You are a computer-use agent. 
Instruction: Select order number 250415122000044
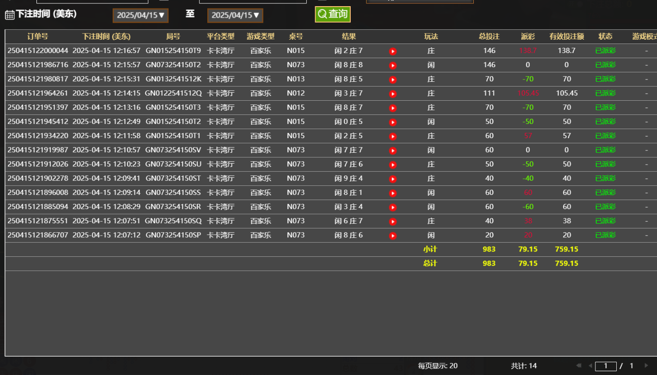click(38, 51)
